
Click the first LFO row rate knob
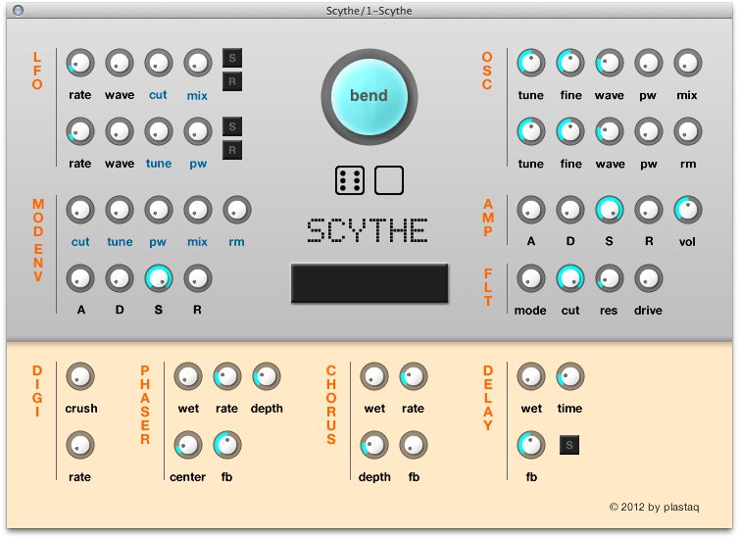80,63
